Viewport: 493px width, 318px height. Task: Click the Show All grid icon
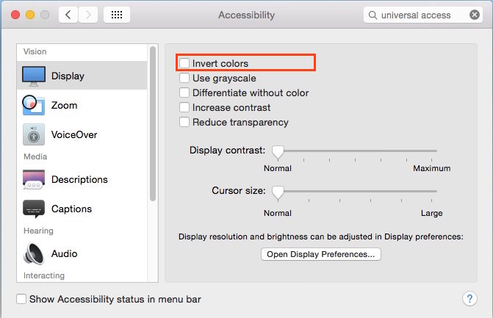[x=117, y=15]
